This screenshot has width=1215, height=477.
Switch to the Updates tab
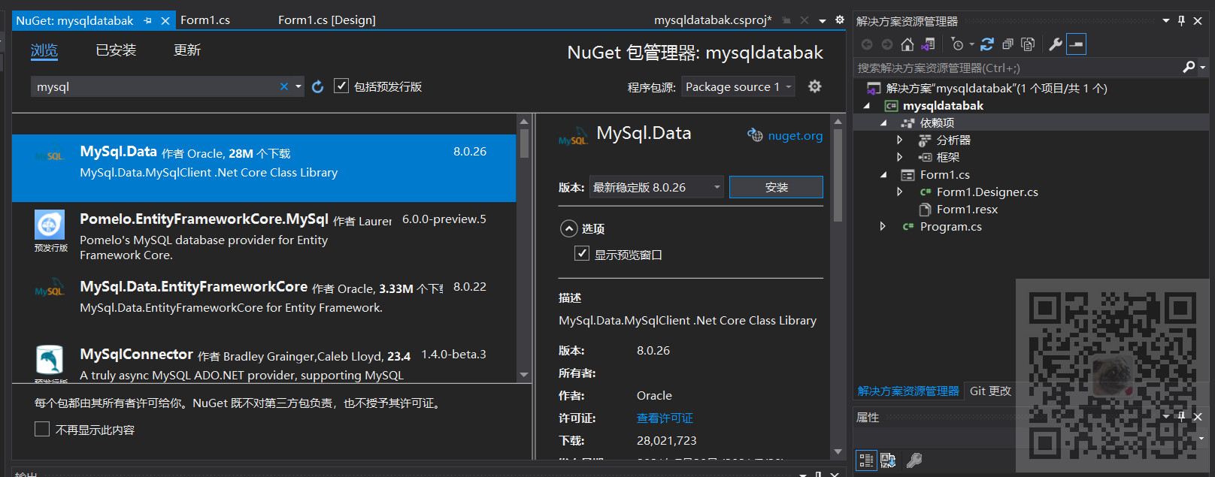[x=187, y=50]
